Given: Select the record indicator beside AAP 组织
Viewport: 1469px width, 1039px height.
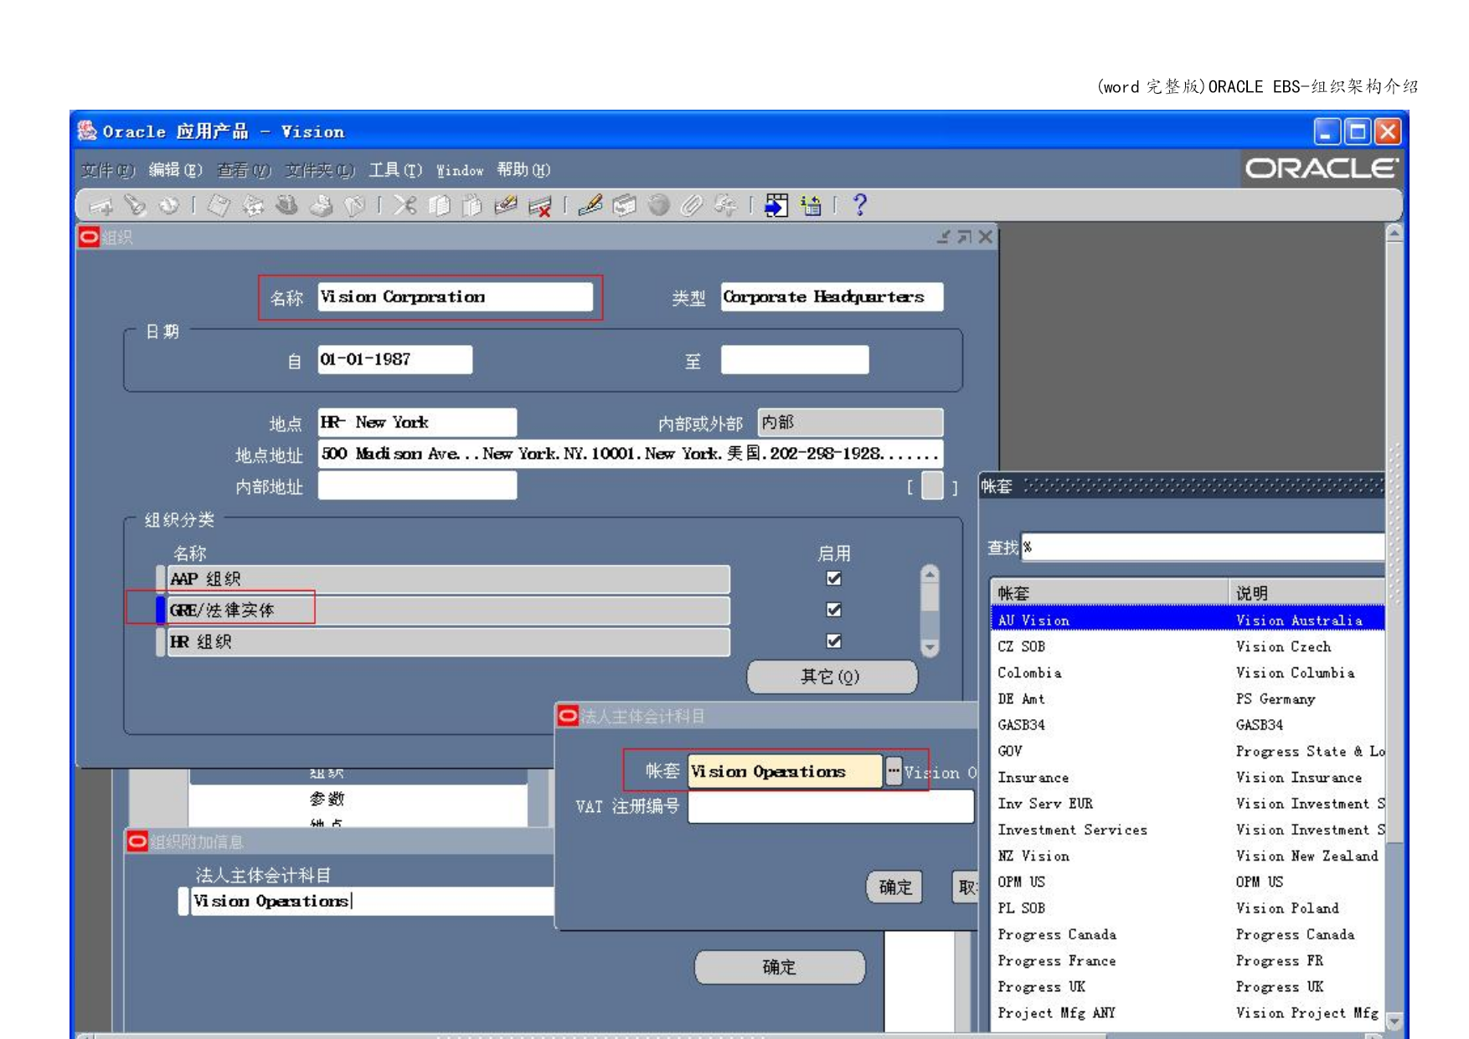Looking at the screenshot, I should tap(161, 579).
